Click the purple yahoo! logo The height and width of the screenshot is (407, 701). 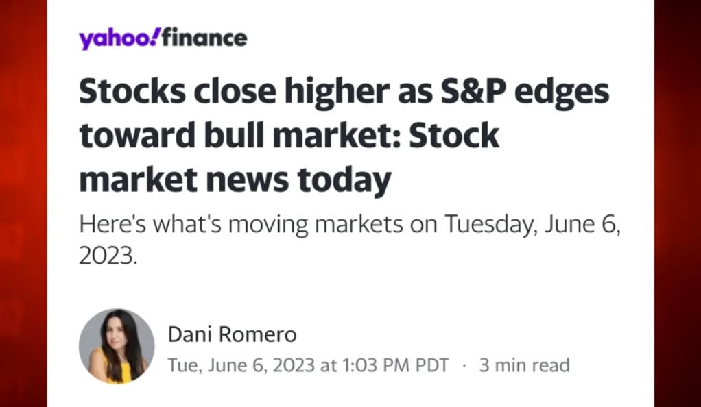[119, 39]
